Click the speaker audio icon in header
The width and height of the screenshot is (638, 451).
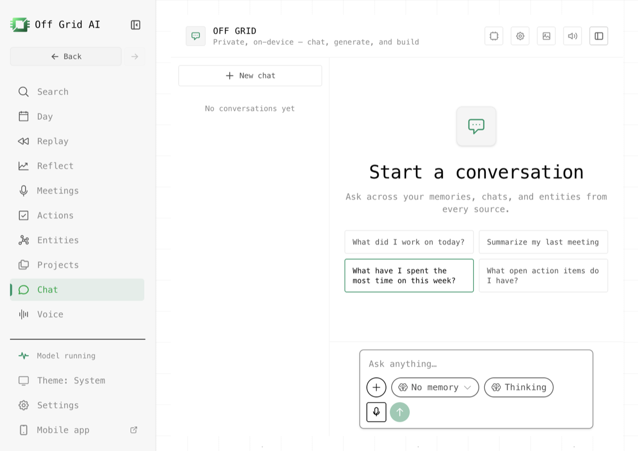click(573, 36)
